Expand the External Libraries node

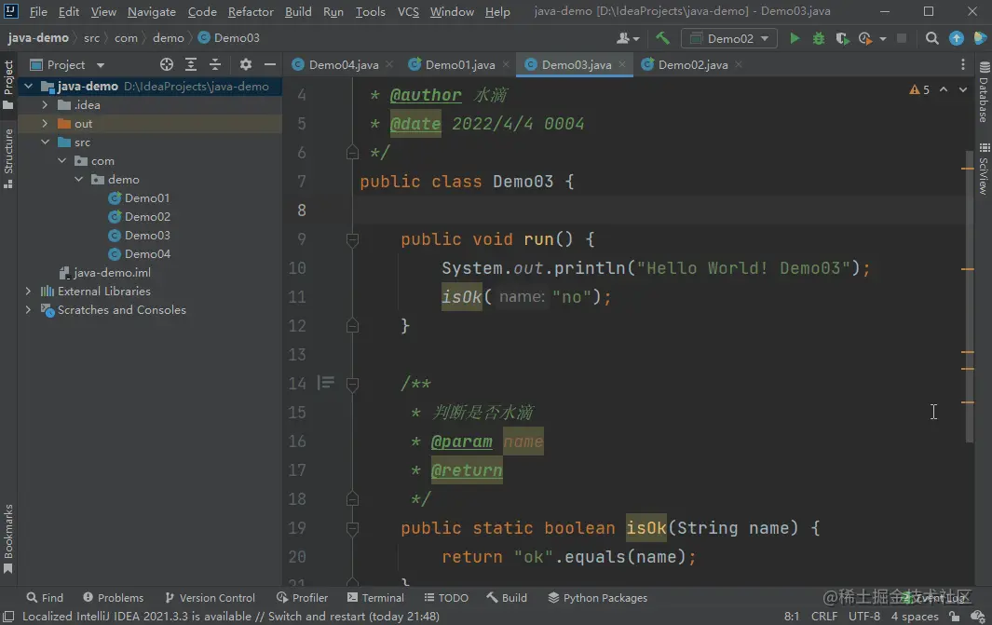29,292
